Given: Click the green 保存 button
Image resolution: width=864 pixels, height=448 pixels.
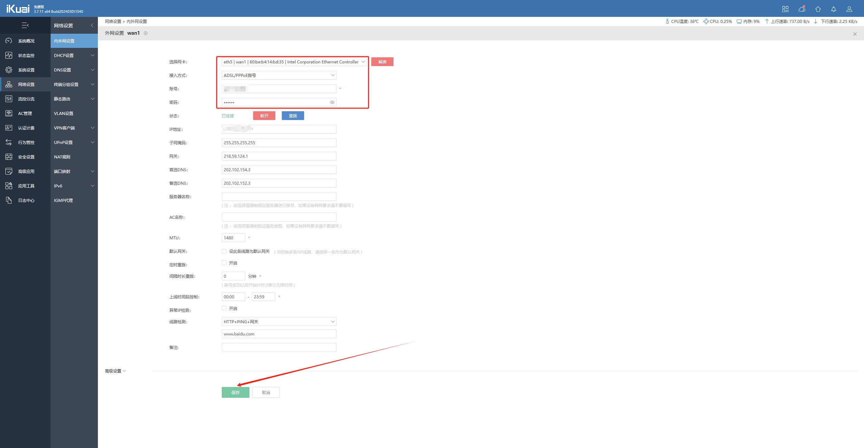Looking at the screenshot, I should pyautogui.click(x=235, y=392).
